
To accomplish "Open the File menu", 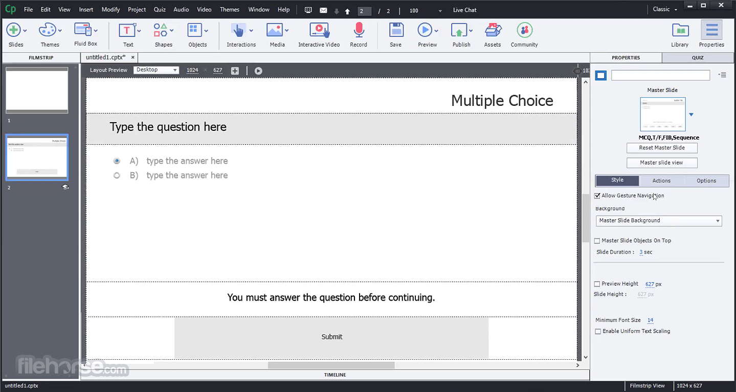I will [x=28, y=9].
